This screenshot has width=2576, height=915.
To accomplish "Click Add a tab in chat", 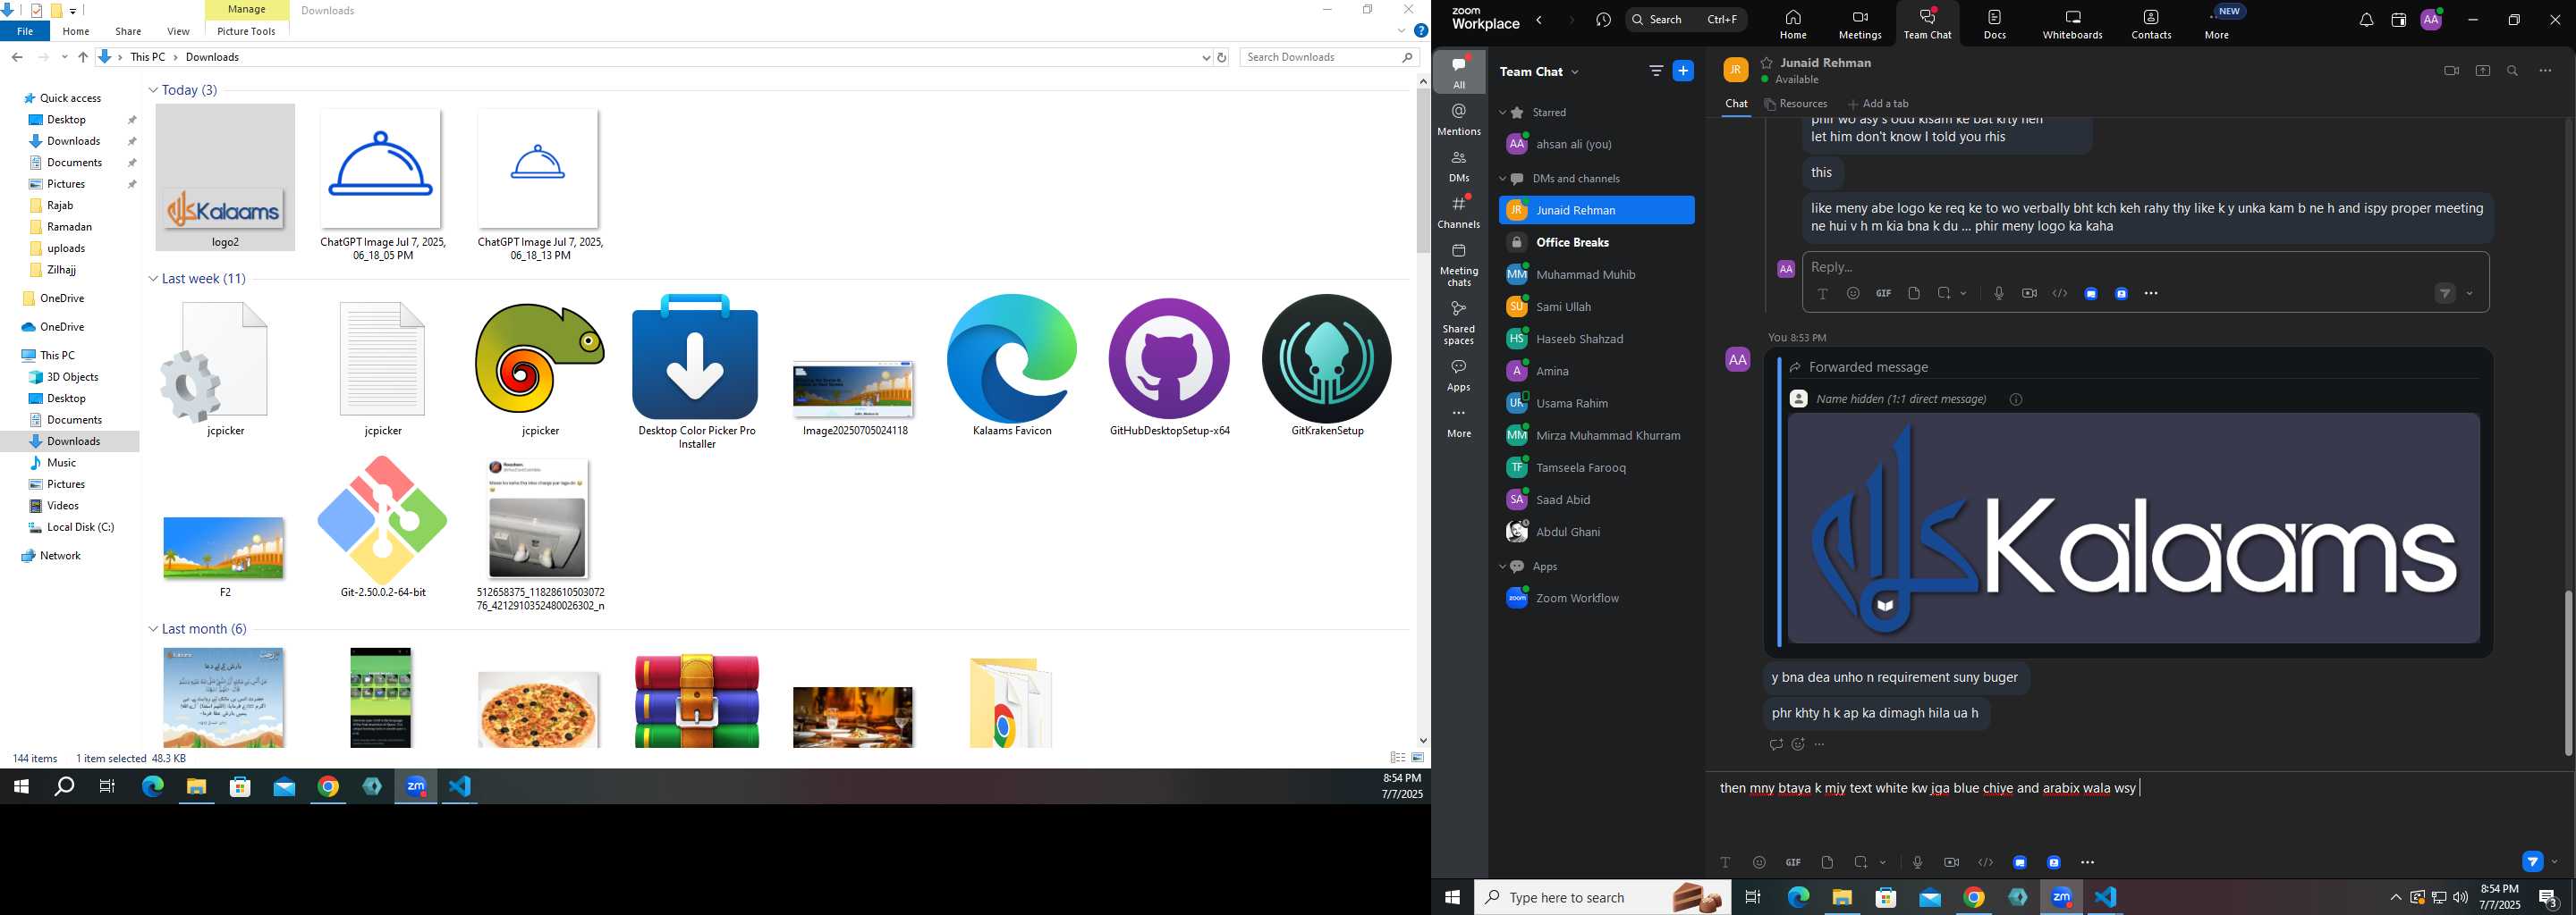I will tap(1878, 104).
